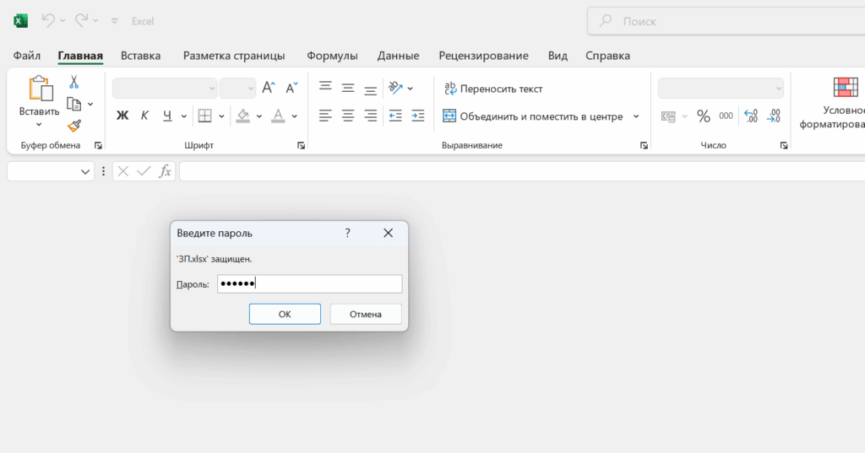Click the Cut scissors icon
Viewport: 865px width, 453px height.
pyautogui.click(x=74, y=82)
